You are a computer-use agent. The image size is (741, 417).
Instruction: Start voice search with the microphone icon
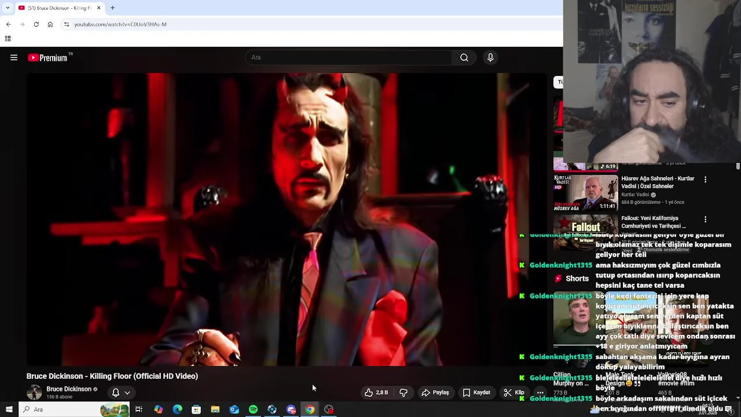(x=490, y=57)
